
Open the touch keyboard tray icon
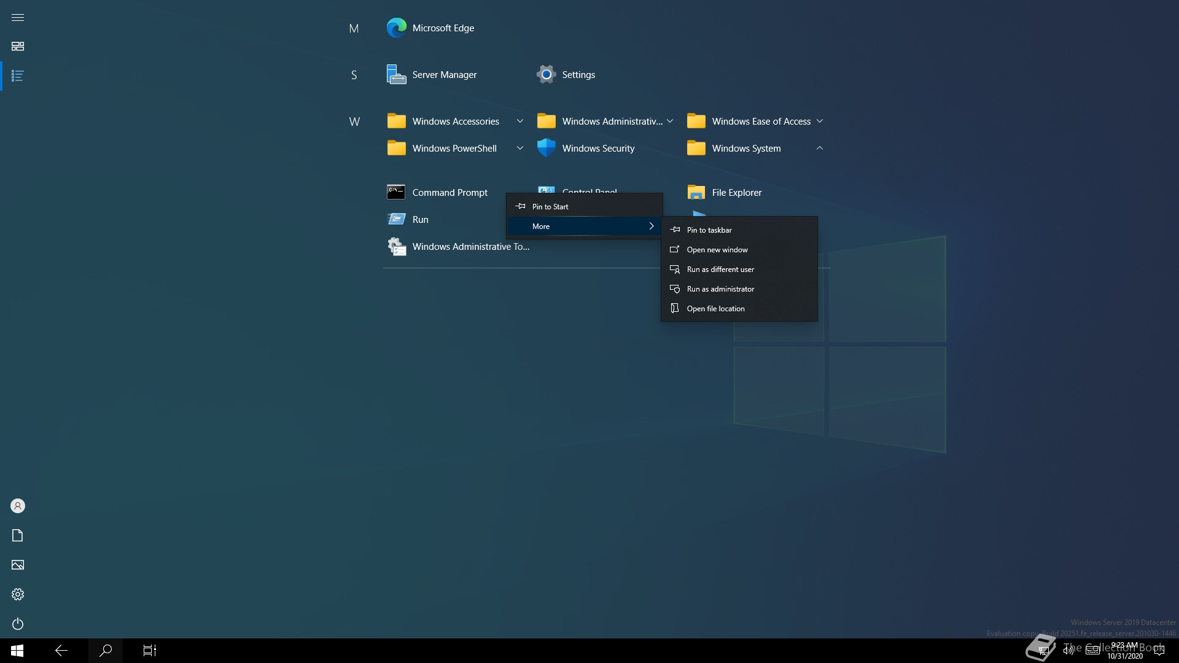(x=1092, y=651)
